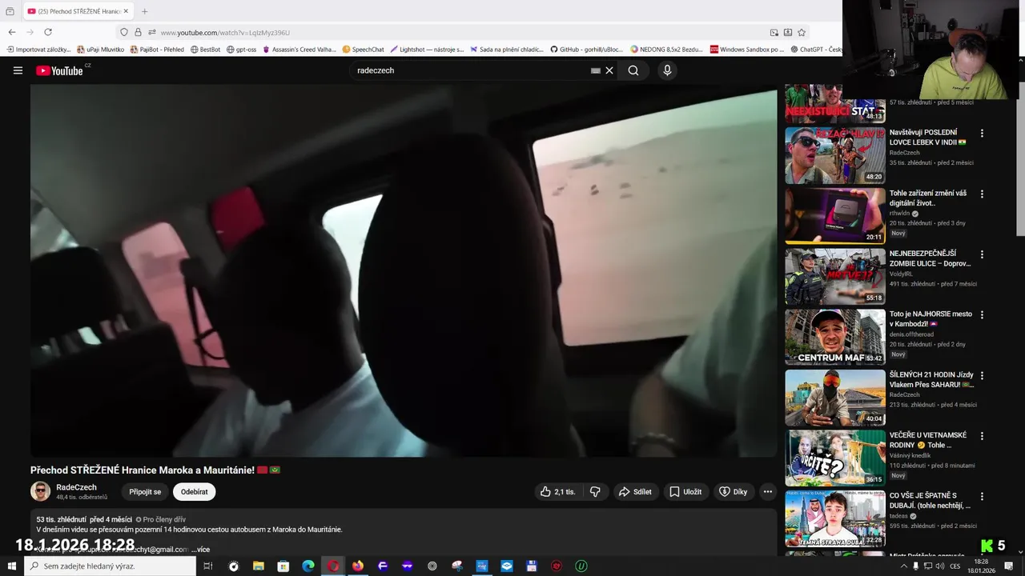
Task: Open the tab overview icon at top-left
Action: click(x=10, y=11)
